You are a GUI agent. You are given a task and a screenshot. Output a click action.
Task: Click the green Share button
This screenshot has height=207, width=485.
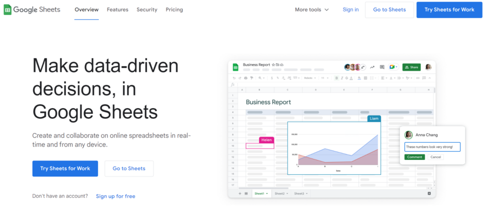411,67
